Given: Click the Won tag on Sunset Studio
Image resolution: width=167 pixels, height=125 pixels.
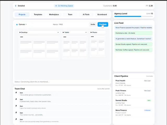Looking at the screenshot, I should pyautogui.click(x=149, y=101).
